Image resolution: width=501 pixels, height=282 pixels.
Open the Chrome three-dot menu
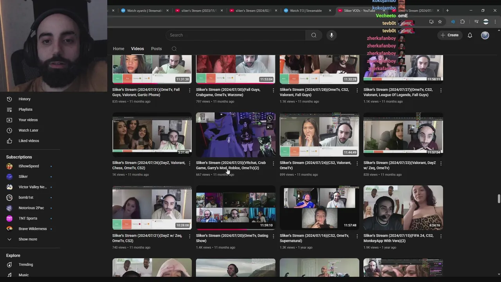pos(496,22)
